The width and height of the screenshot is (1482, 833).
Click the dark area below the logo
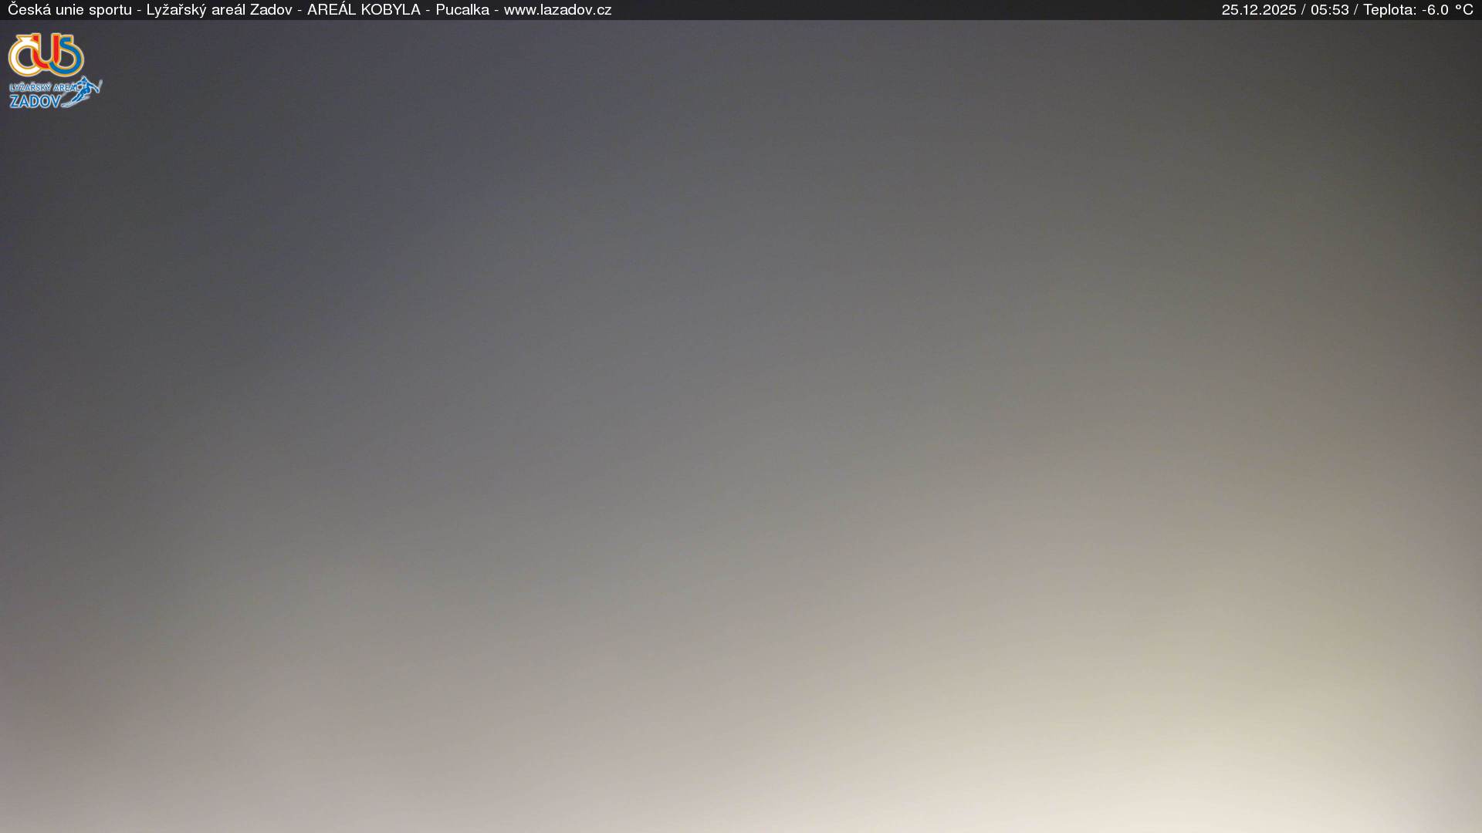click(54, 170)
